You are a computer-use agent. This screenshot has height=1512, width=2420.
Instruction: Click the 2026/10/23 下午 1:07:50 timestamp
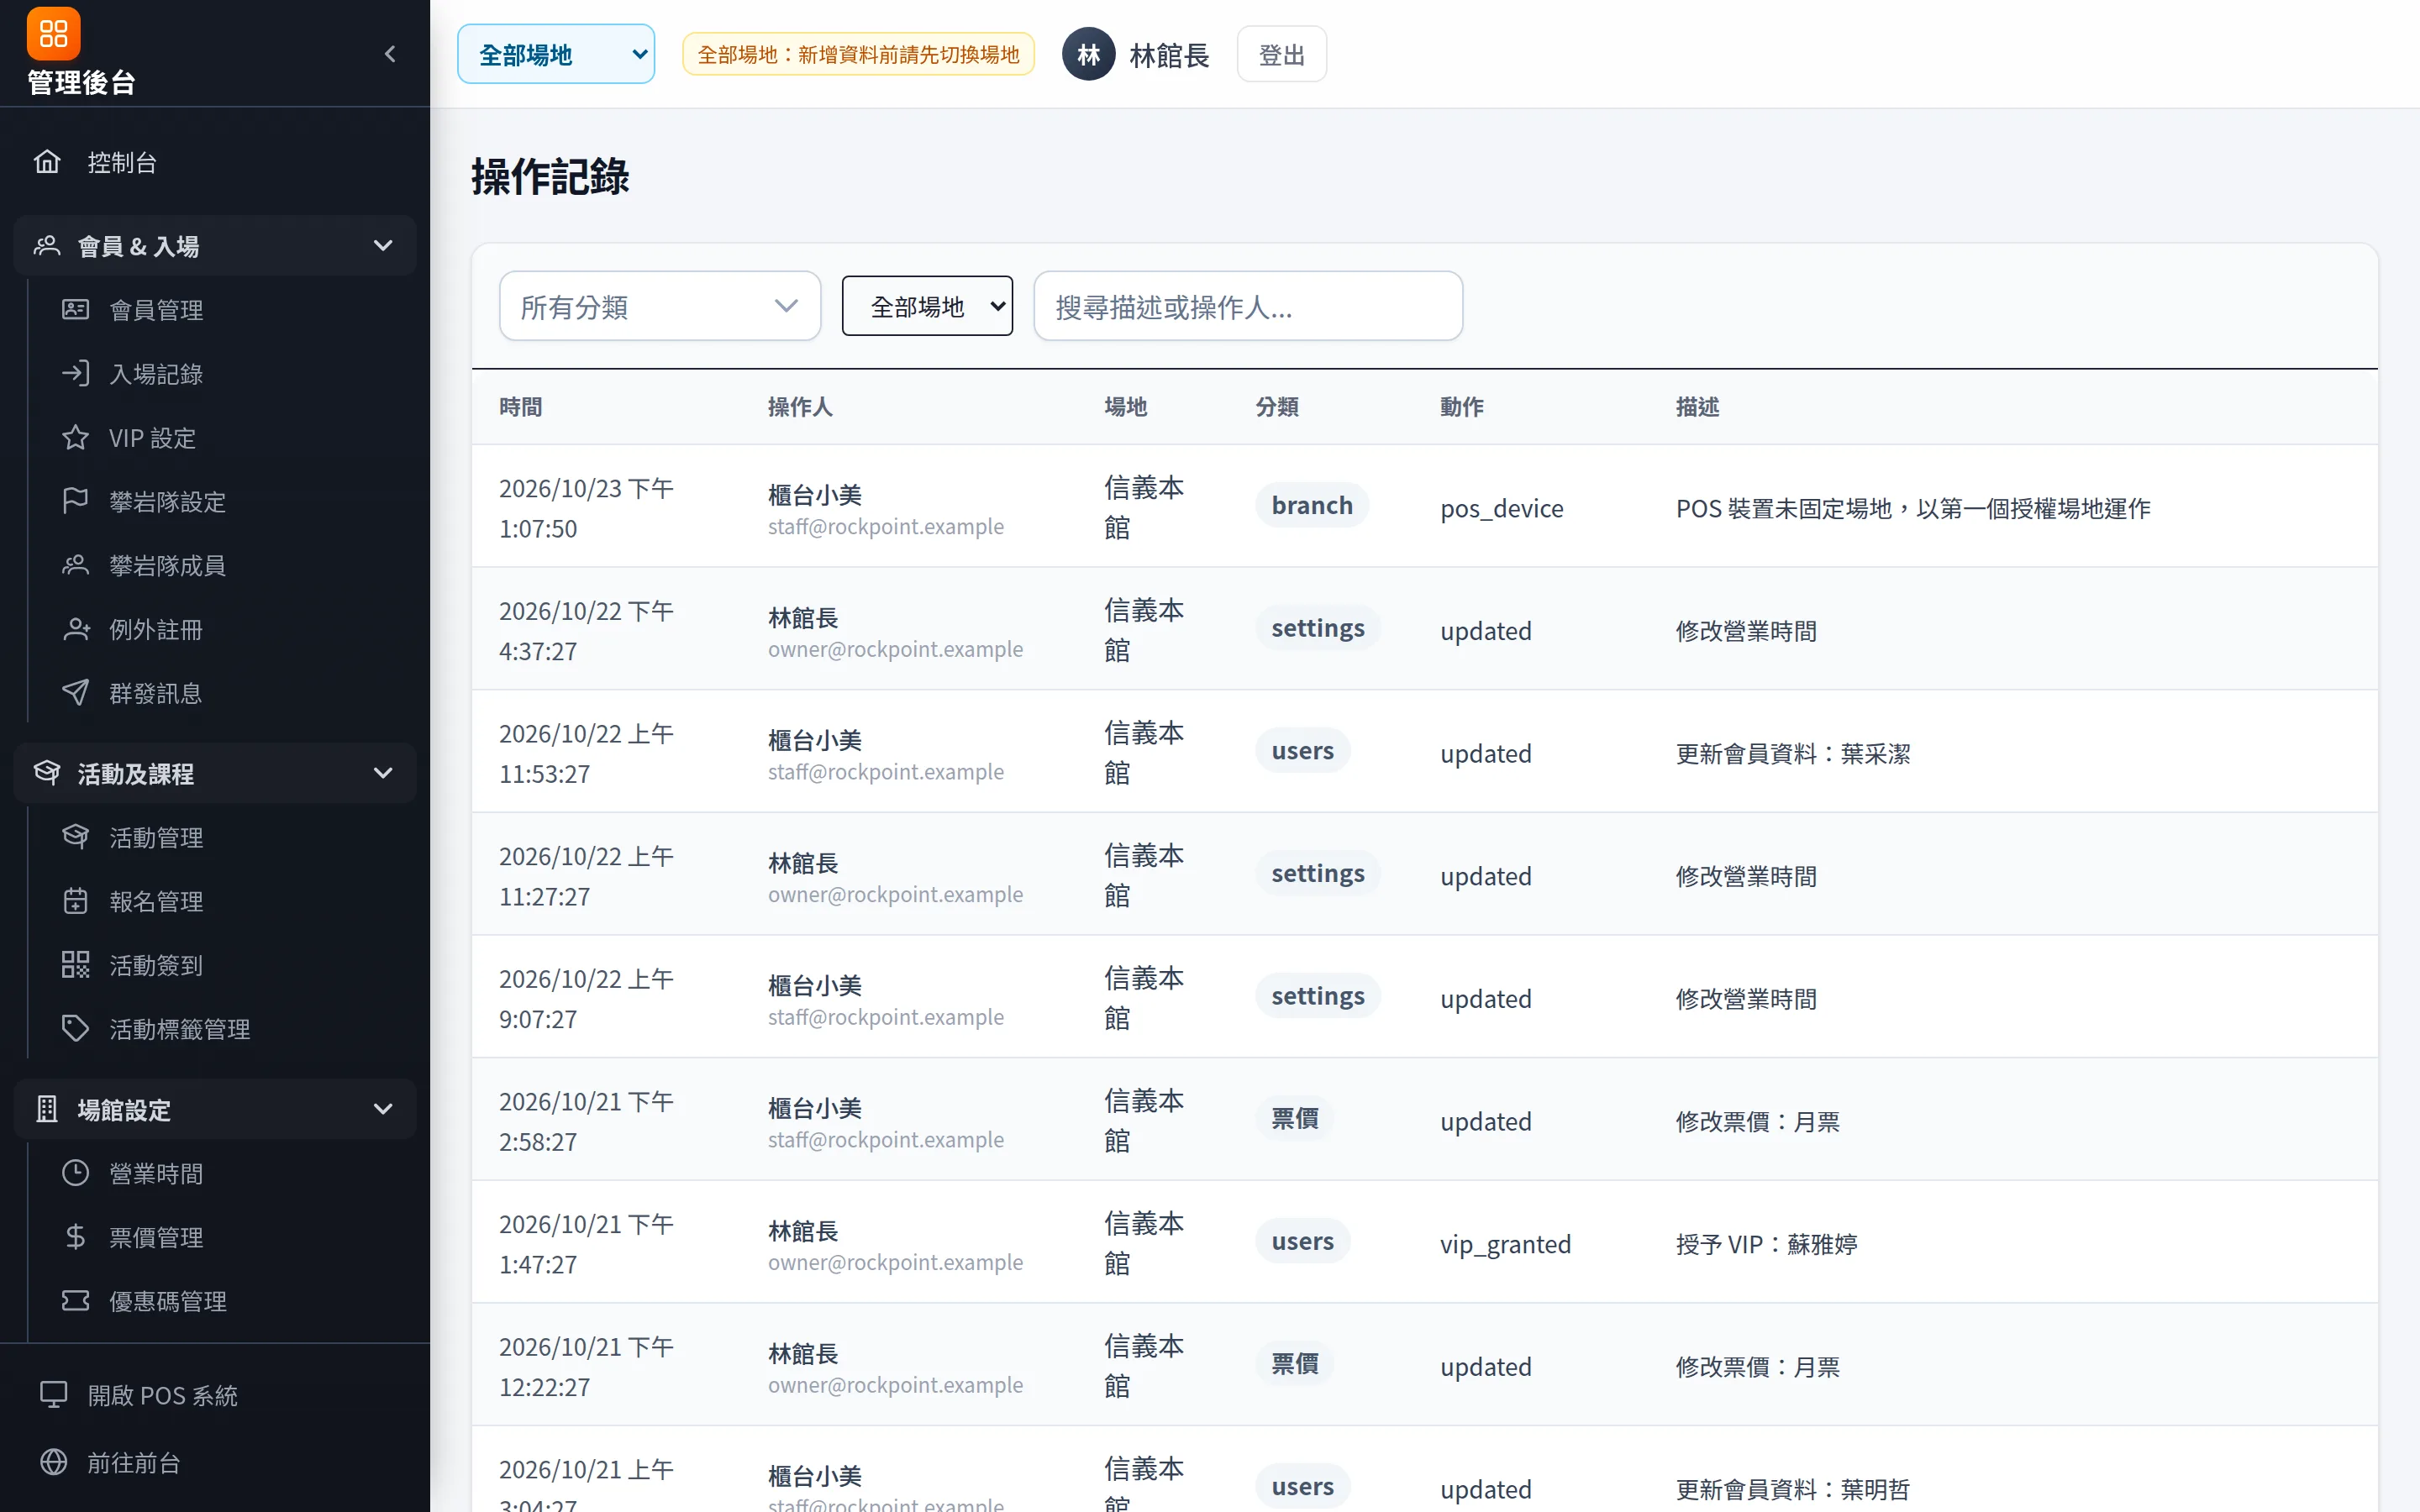tap(586, 508)
